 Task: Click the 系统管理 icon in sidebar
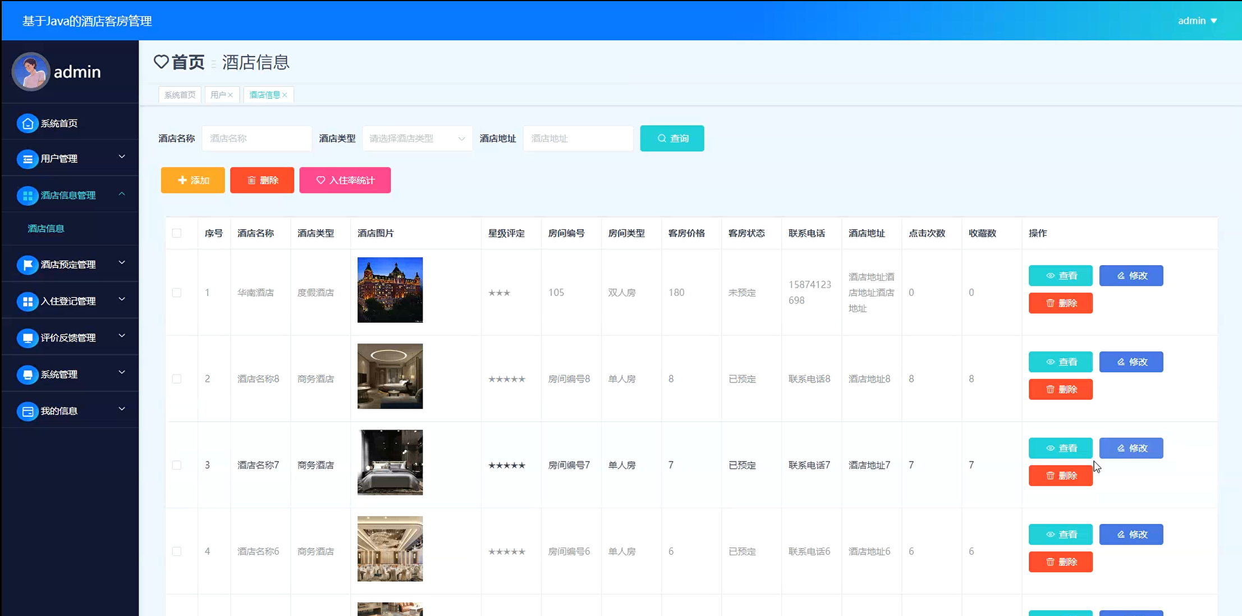pos(28,374)
